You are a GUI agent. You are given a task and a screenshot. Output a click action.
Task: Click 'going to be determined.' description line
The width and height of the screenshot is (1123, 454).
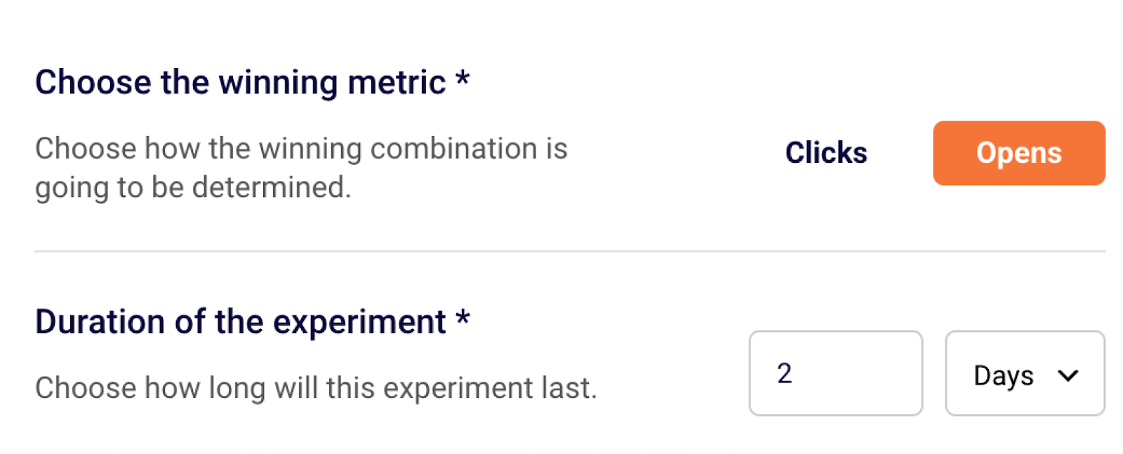(x=193, y=188)
